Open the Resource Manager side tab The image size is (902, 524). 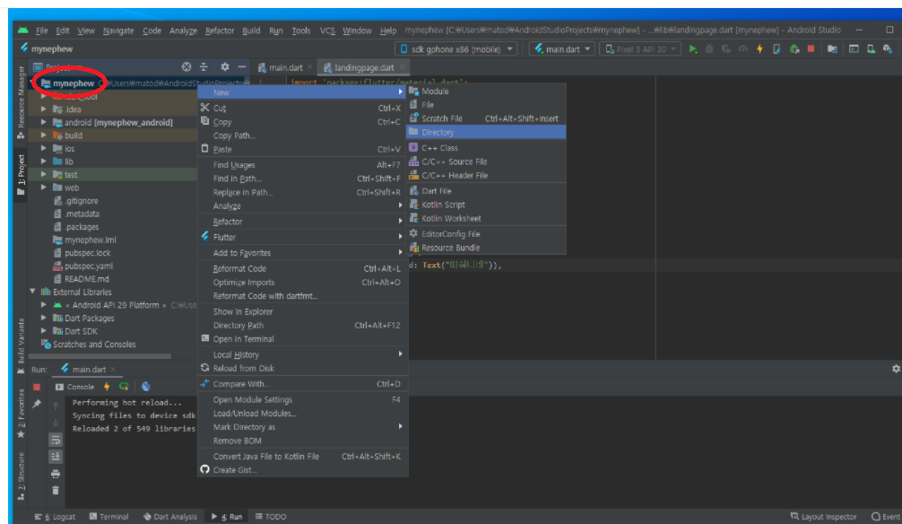22,101
